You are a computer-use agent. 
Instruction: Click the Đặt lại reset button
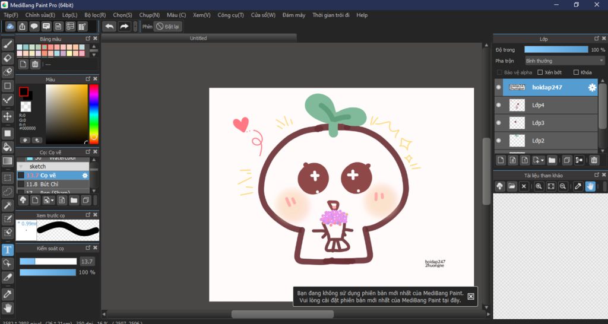pos(168,27)
